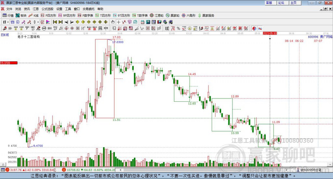The image size is (333, 179).
Task: Click the 06-14 date label
Action: click(289, 41)
